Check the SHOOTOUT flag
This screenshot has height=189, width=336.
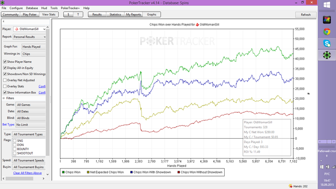point(14,153)
